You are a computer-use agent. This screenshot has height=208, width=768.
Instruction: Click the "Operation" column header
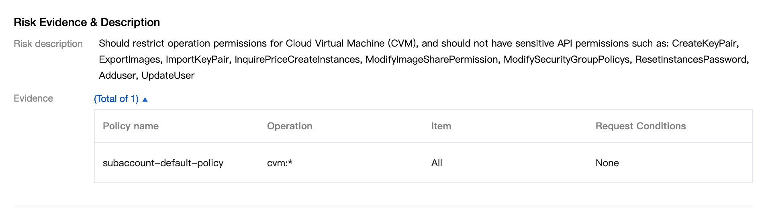[x=289, y=126]
